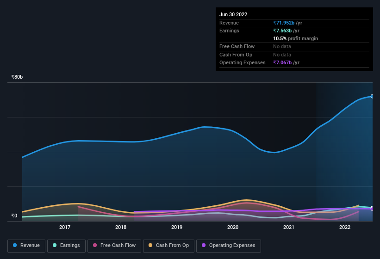This screenshot has height=259, width=380.
Task: Select the 2017 x-axis label
Action: click(65, 227)
